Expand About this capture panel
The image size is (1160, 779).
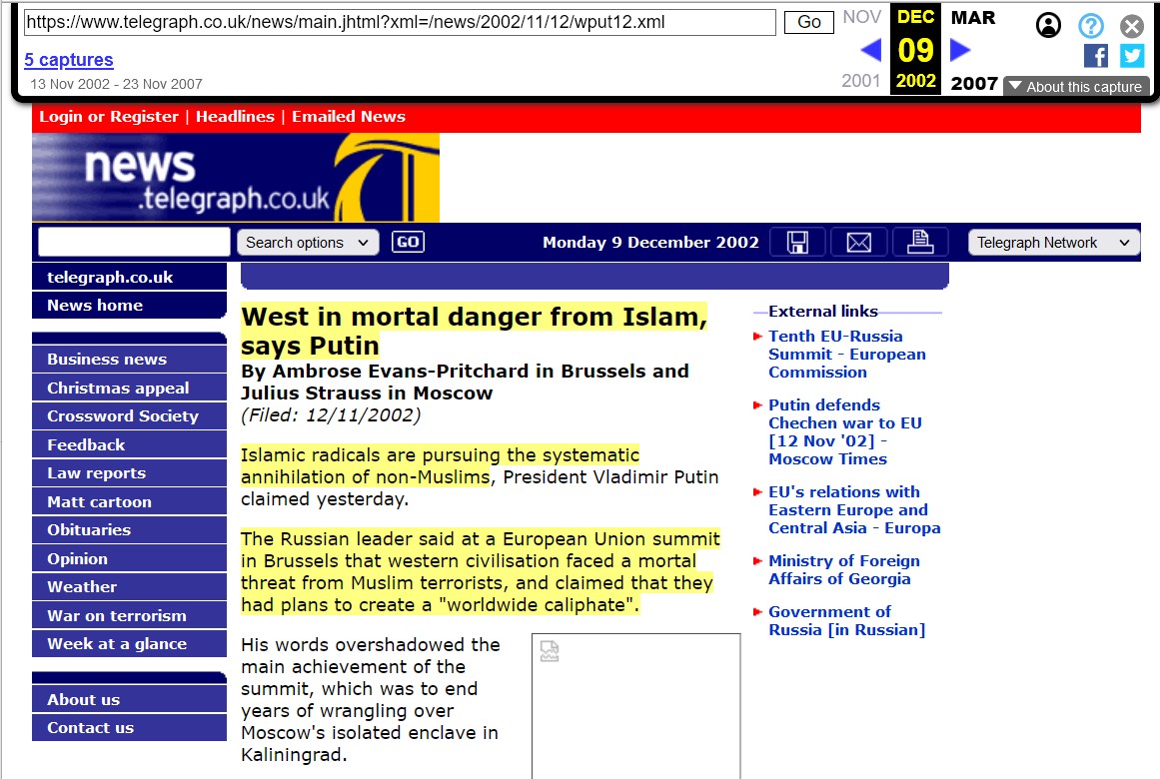[x=1076, y=87]
